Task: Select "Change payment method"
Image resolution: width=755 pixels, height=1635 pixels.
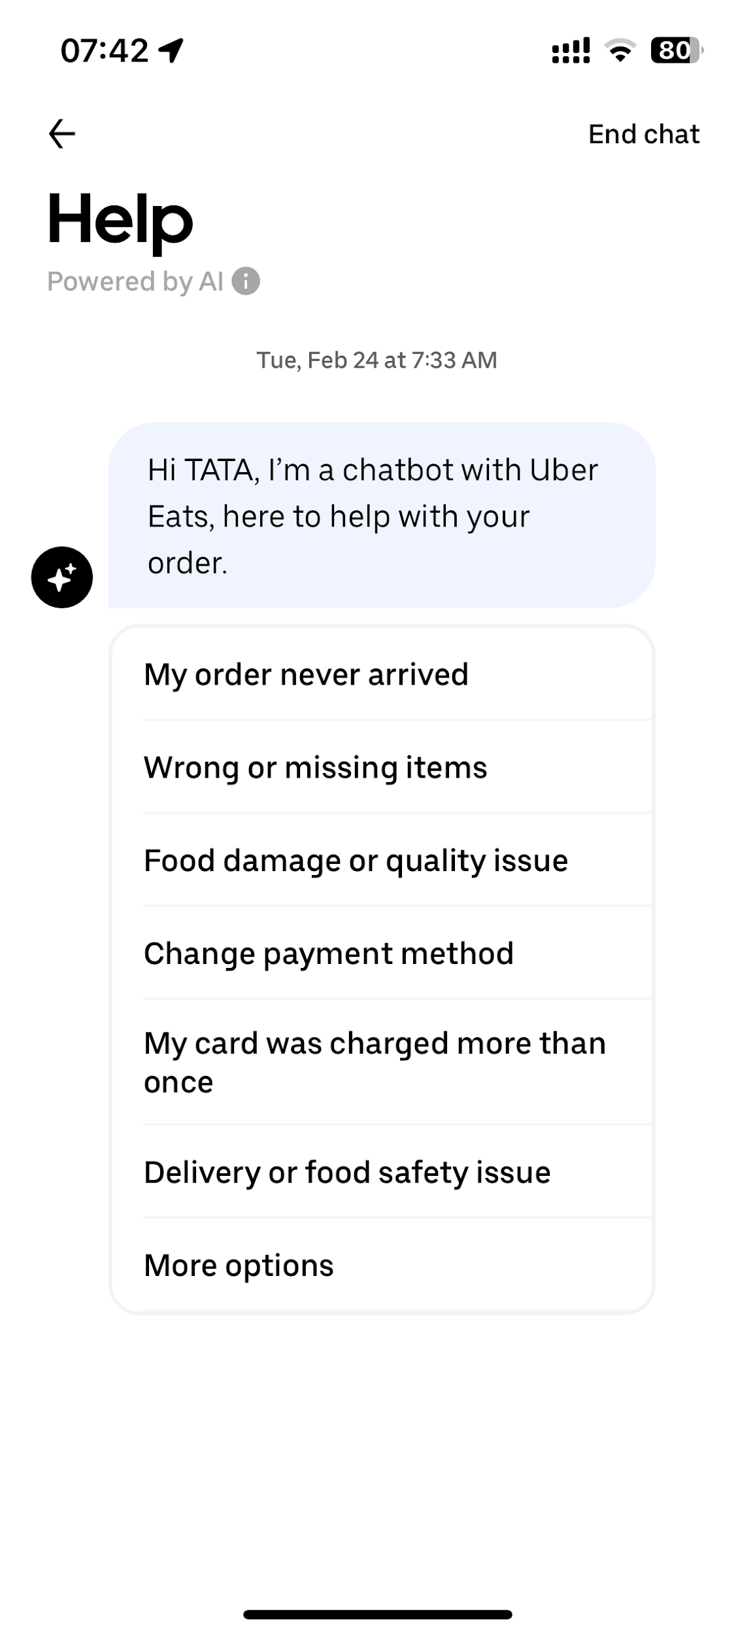Action: [328, 953]
